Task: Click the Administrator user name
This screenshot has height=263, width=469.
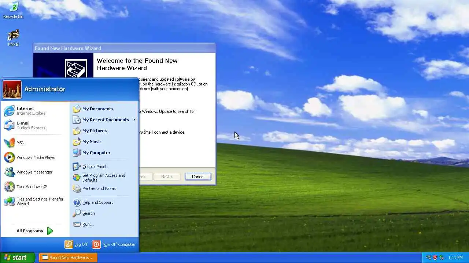Action: [x=45, y=89]
